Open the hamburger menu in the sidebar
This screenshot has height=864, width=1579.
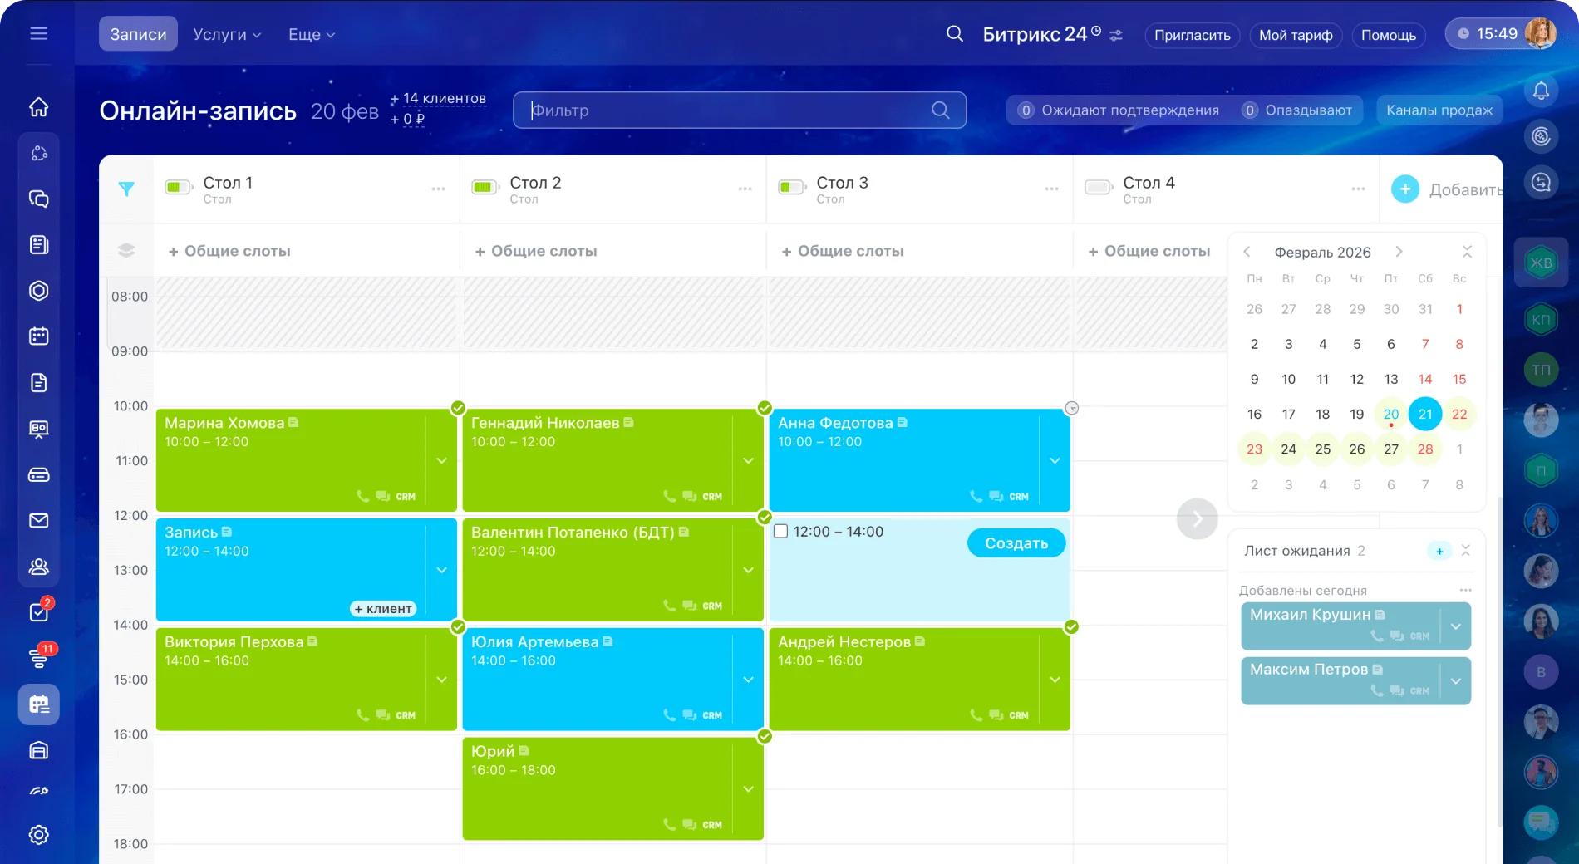(x=38, y=33)
